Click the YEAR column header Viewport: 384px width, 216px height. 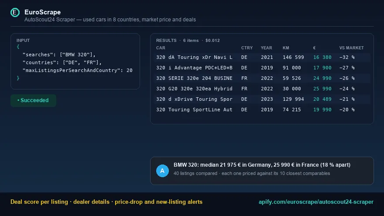point(267,48)
